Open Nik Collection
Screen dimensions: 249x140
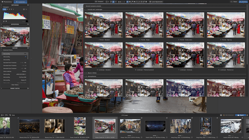tap(229, 115)
